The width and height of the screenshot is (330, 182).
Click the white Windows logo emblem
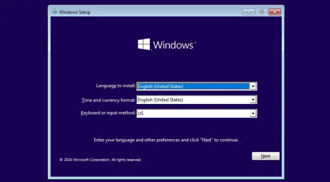[x=144, y=44]
